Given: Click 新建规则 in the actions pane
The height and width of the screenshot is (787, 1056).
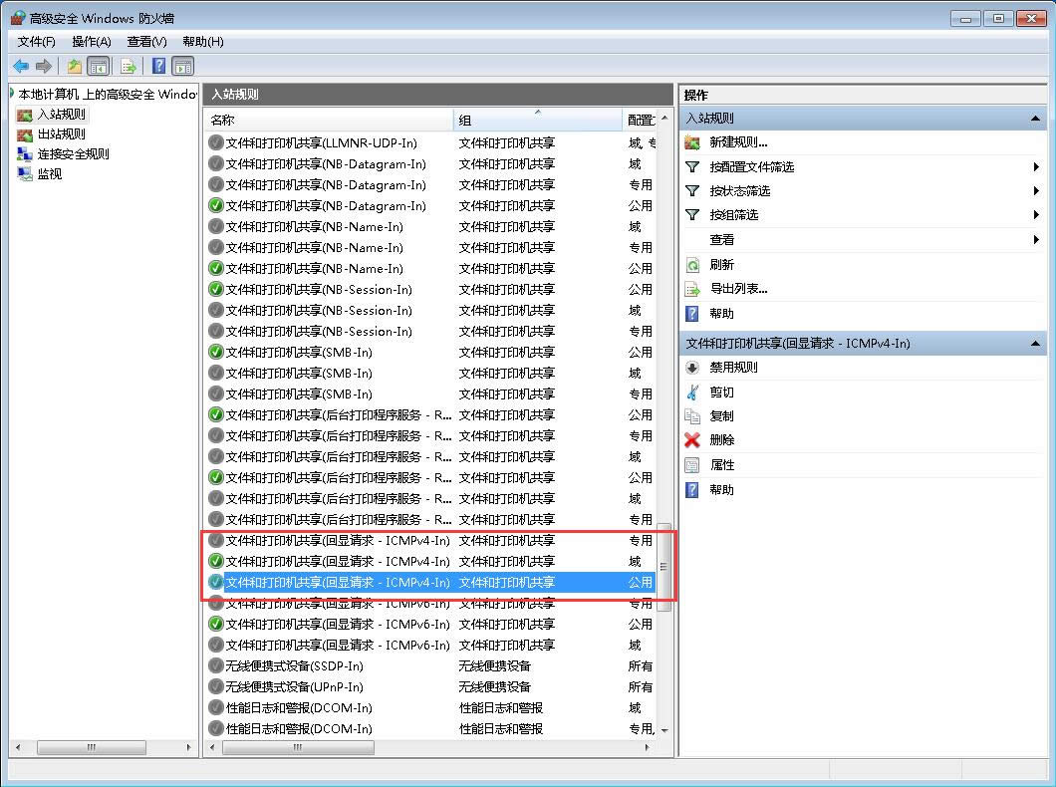Looking at the screenshot, I should (x=737, y=142).
